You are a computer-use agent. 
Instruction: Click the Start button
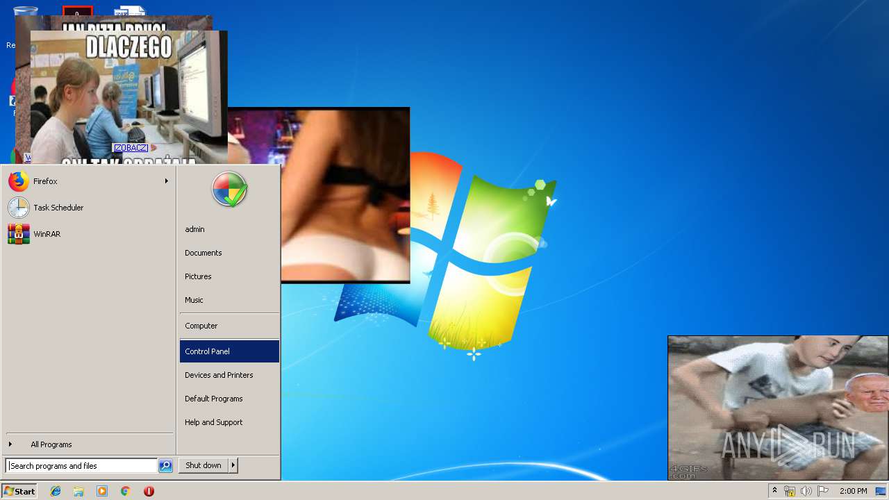click(x=19, y=491)
